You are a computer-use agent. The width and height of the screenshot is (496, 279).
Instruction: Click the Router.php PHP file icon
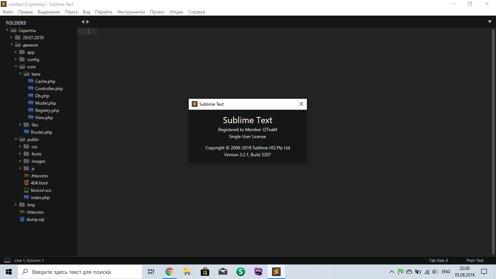coord(27,132)
